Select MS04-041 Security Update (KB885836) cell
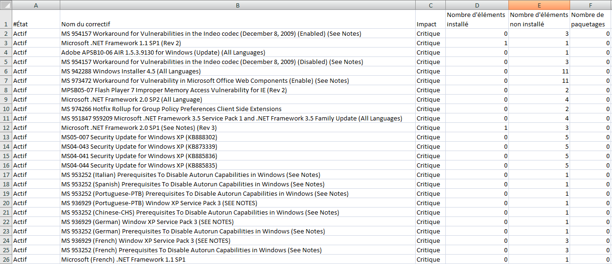This screenshot has height=264, width=612. click(x=237, y=156)
